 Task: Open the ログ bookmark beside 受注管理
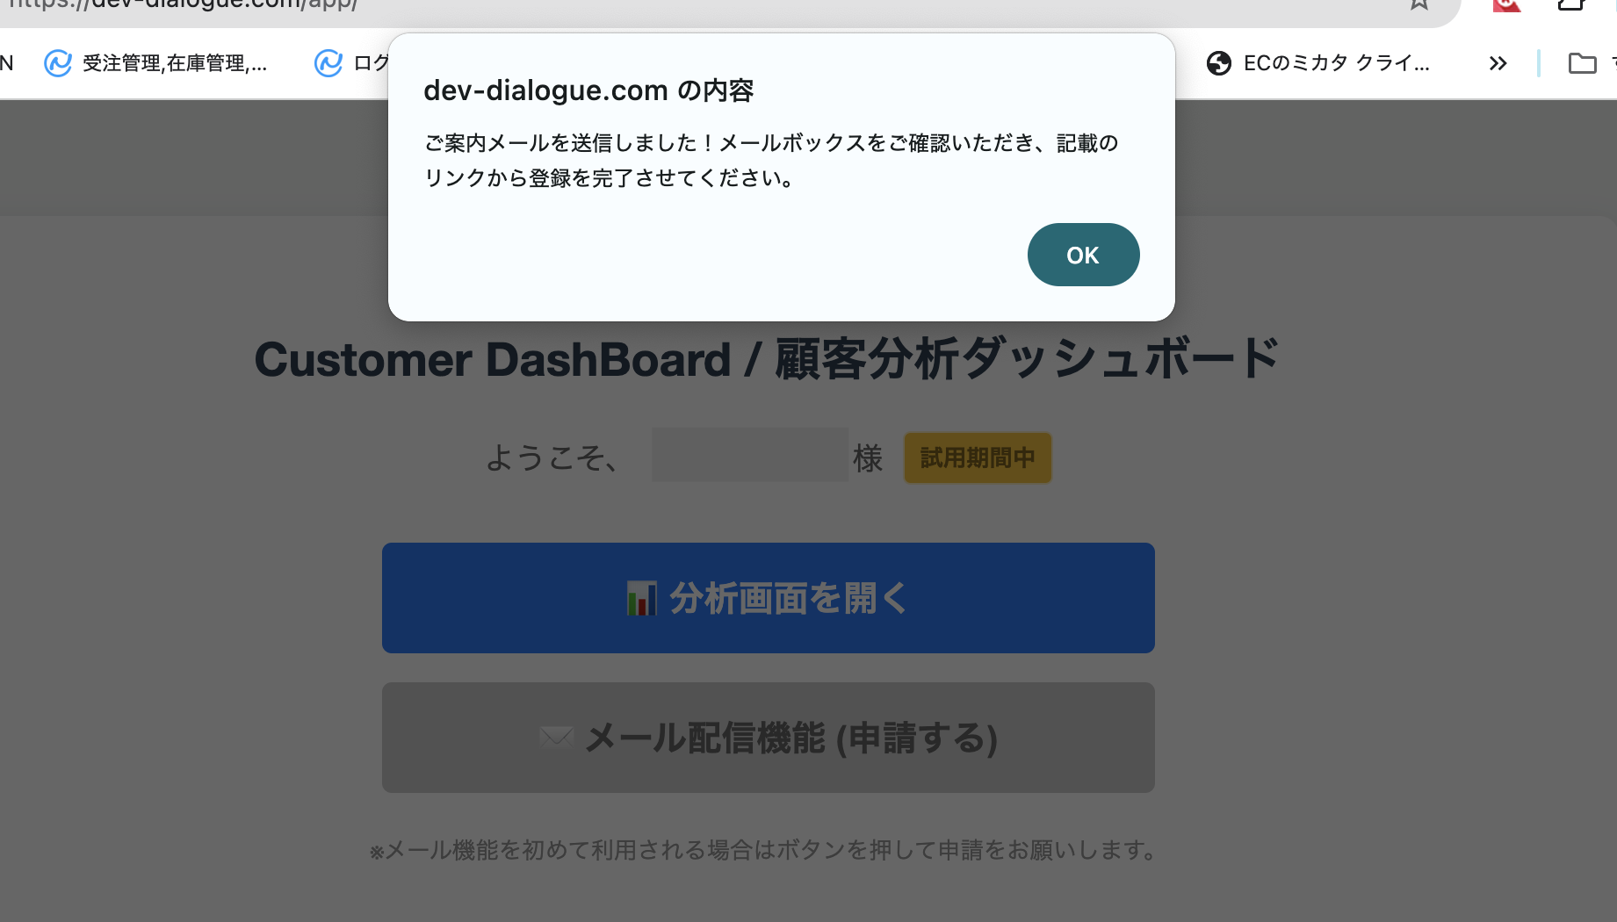pos(351,63)
